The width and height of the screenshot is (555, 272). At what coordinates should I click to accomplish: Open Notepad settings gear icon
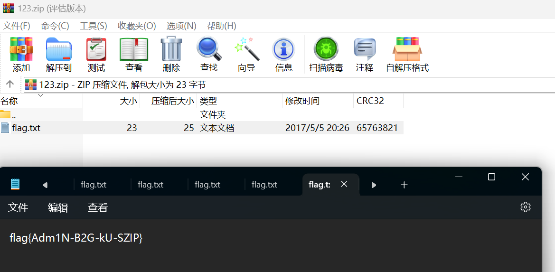tap(526, 207)
